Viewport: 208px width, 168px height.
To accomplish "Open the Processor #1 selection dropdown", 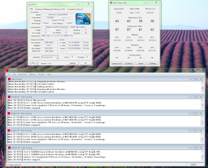I will coord(50,57).
